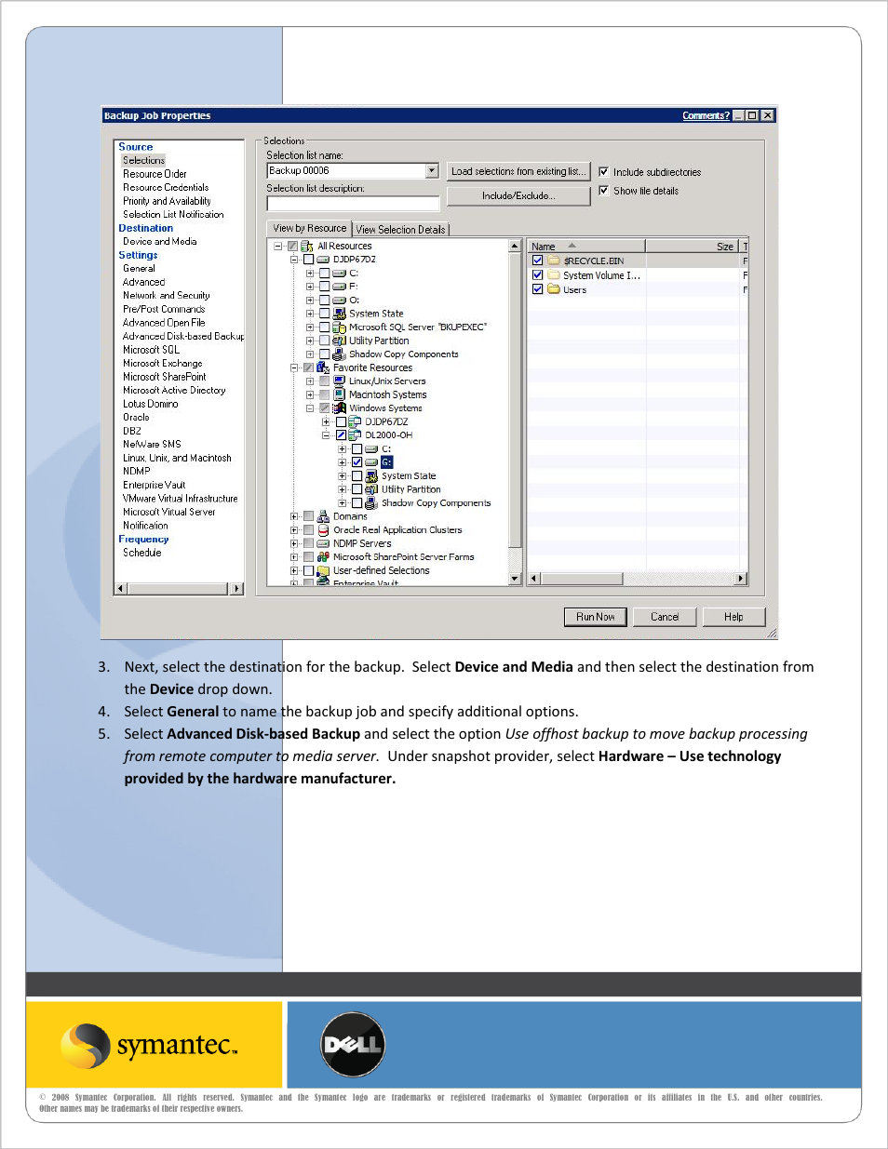888x1149 pixels.
Task: Check the User-defined Selections checkbox
Action: tap(308, 571)
